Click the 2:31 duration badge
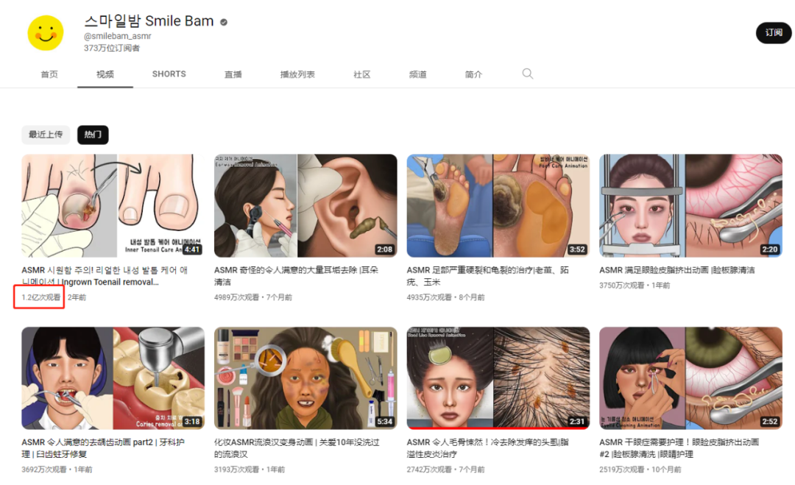 click(577, 422)
